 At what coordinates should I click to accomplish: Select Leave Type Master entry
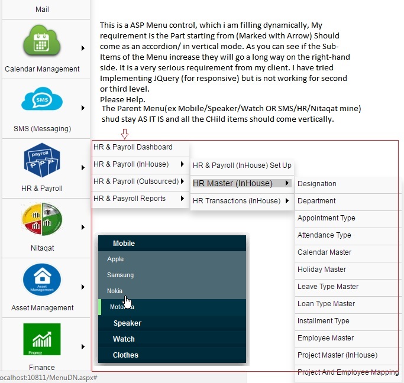pyautogui.click(x=348, y=287)
